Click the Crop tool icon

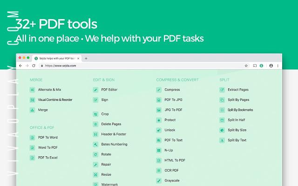pyautogui.click(x=95, y=114)
